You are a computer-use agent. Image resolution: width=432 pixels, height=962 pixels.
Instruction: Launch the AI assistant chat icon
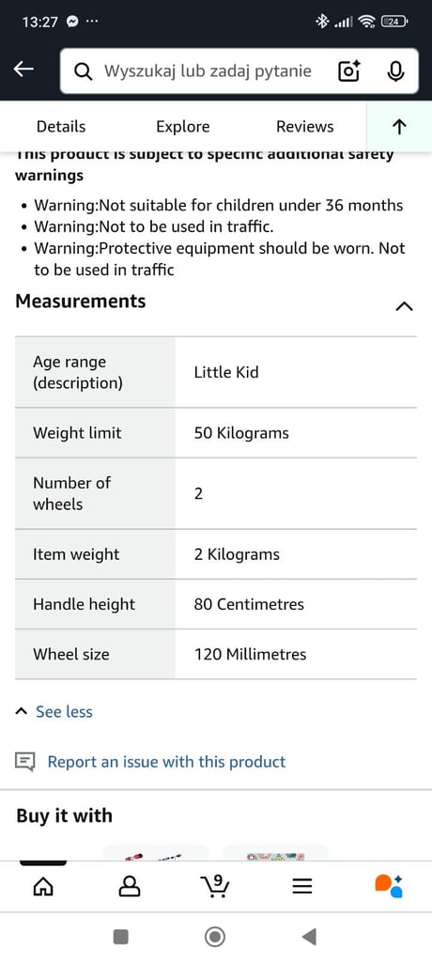coord(389,885)
